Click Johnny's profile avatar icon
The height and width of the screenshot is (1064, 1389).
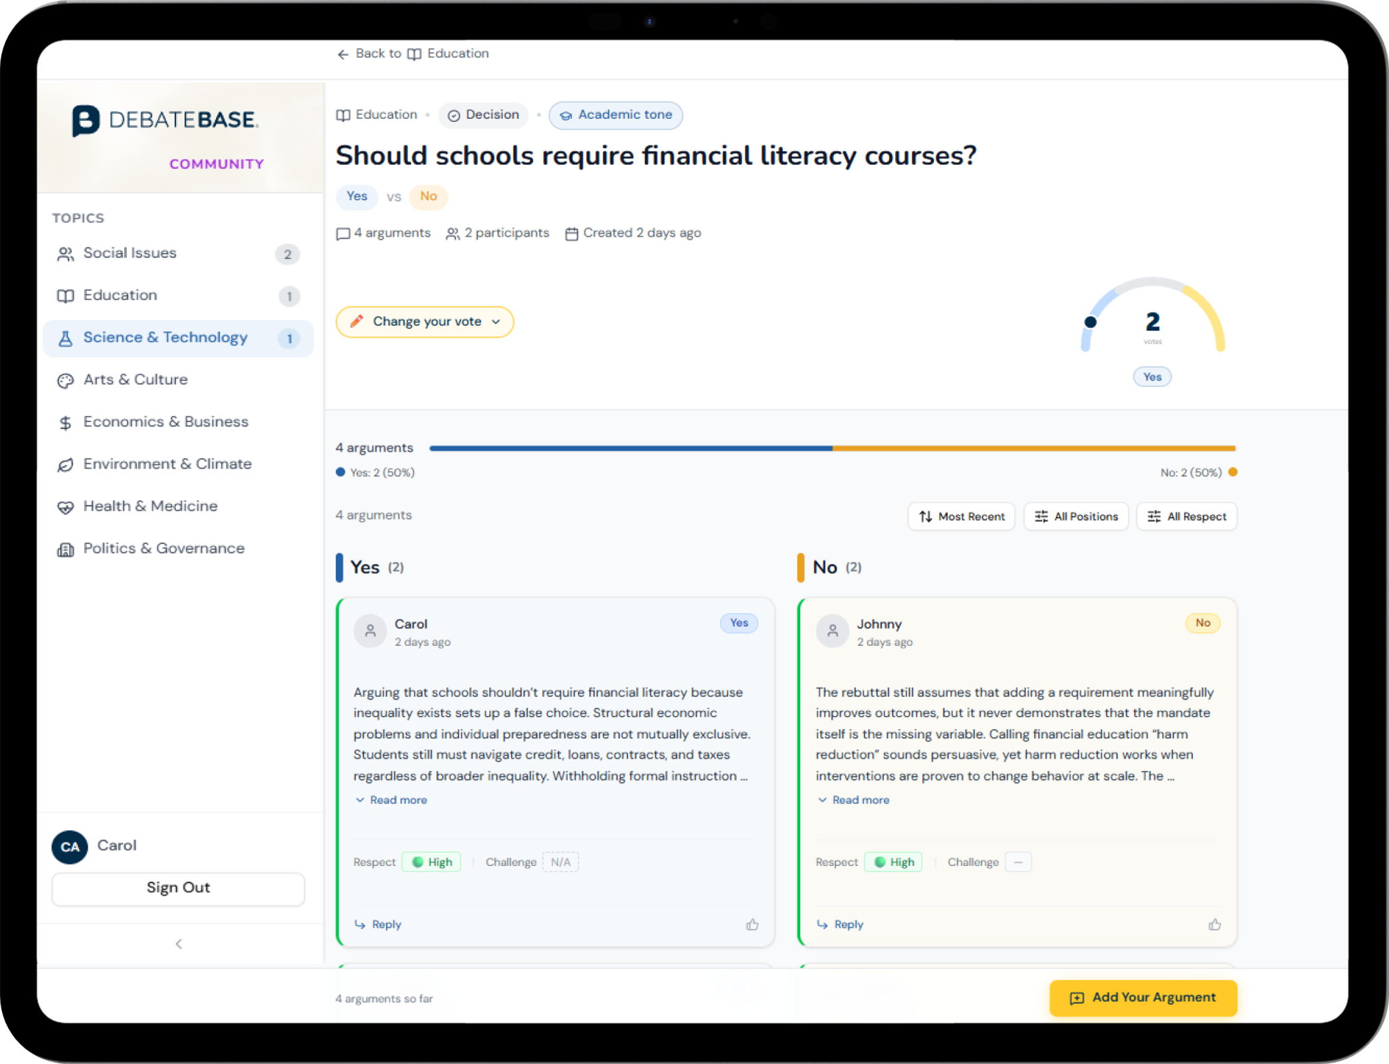coord(832,631)
